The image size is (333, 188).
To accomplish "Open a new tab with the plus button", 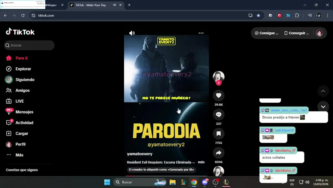I will (129, 5).
